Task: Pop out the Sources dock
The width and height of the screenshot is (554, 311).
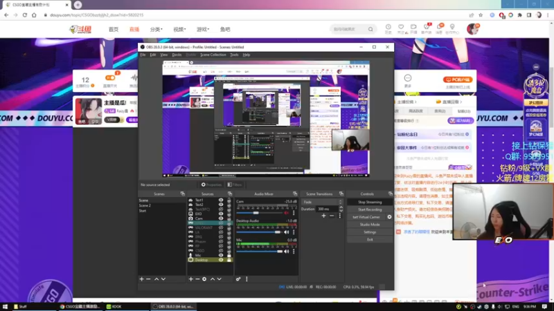Action: (x=230, y=194)
